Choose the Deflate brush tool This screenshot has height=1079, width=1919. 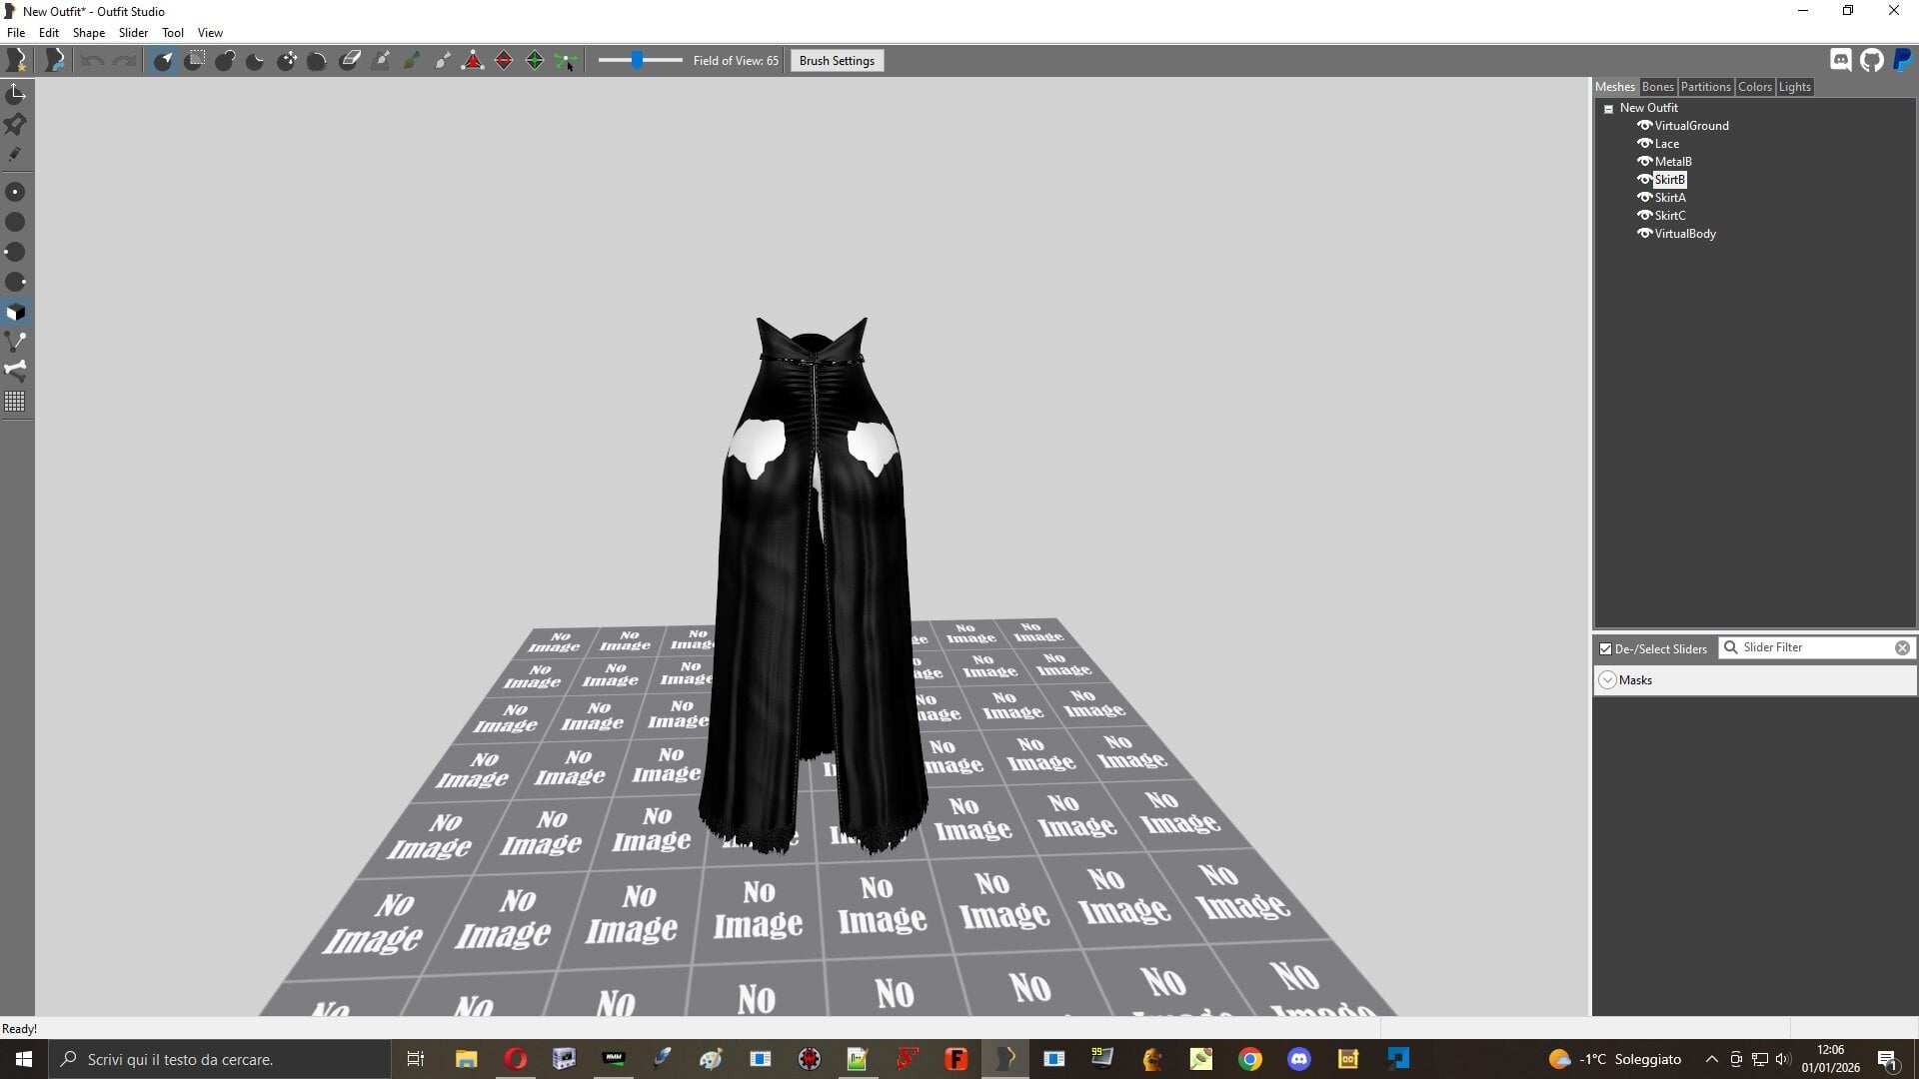coord(256,61)
